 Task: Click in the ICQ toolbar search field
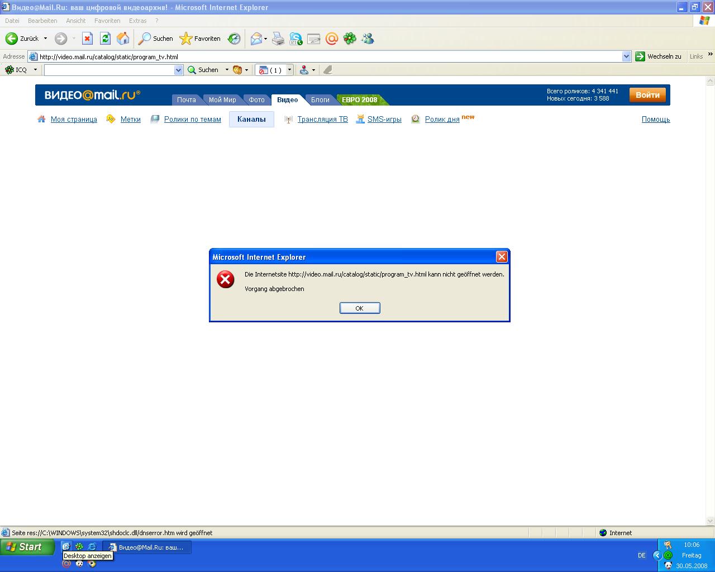109,70
